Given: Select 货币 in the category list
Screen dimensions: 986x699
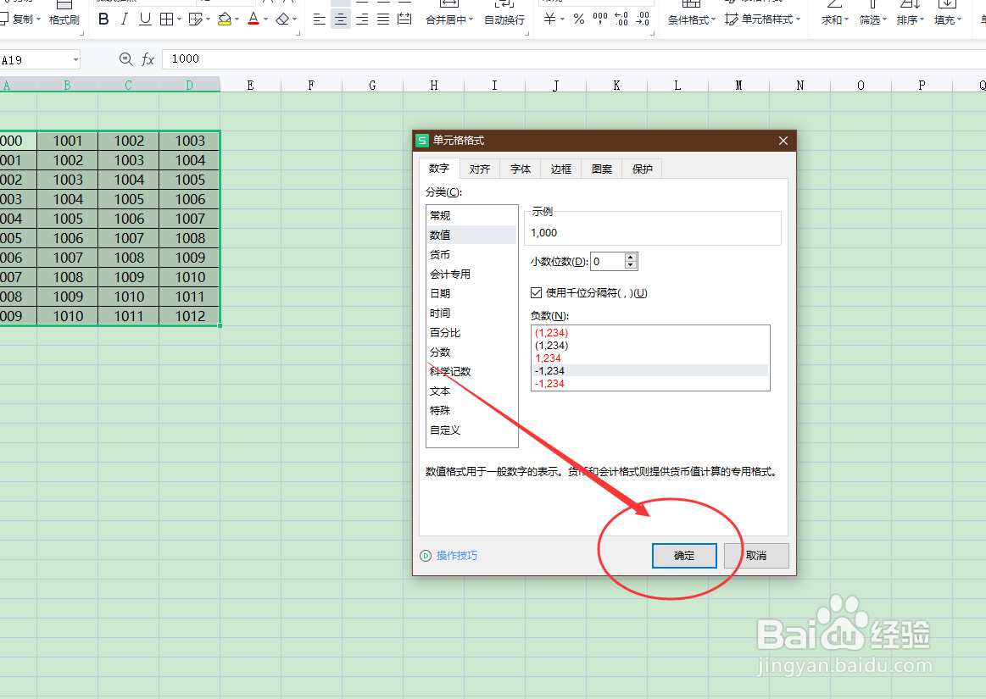Looking at the screenshot, I should tap(471, 254).
